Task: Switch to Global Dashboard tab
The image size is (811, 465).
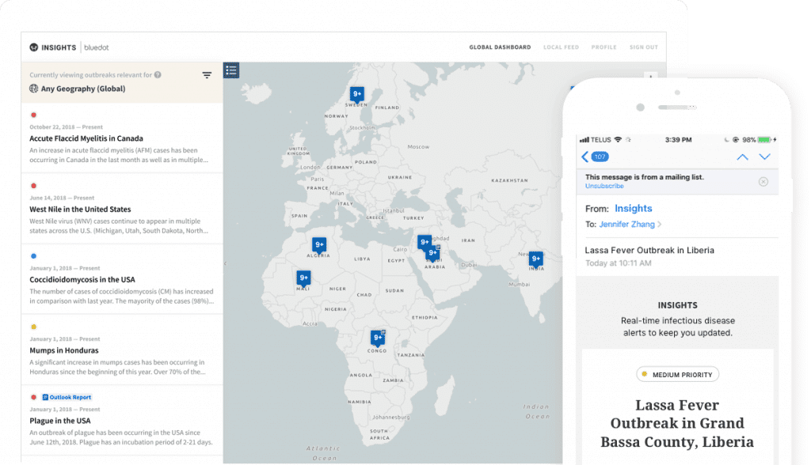Action: tap(501, 47)
